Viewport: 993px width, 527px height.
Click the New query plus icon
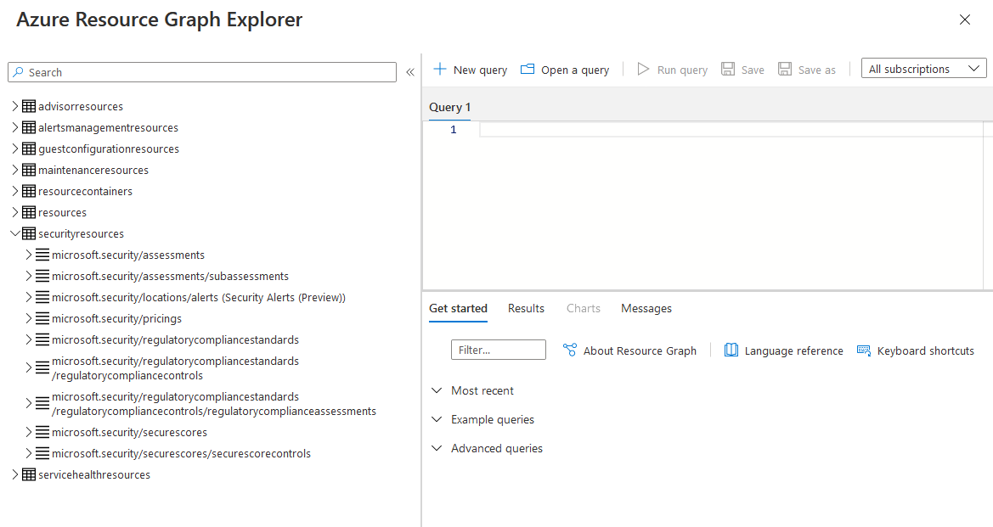pos(440,69)
